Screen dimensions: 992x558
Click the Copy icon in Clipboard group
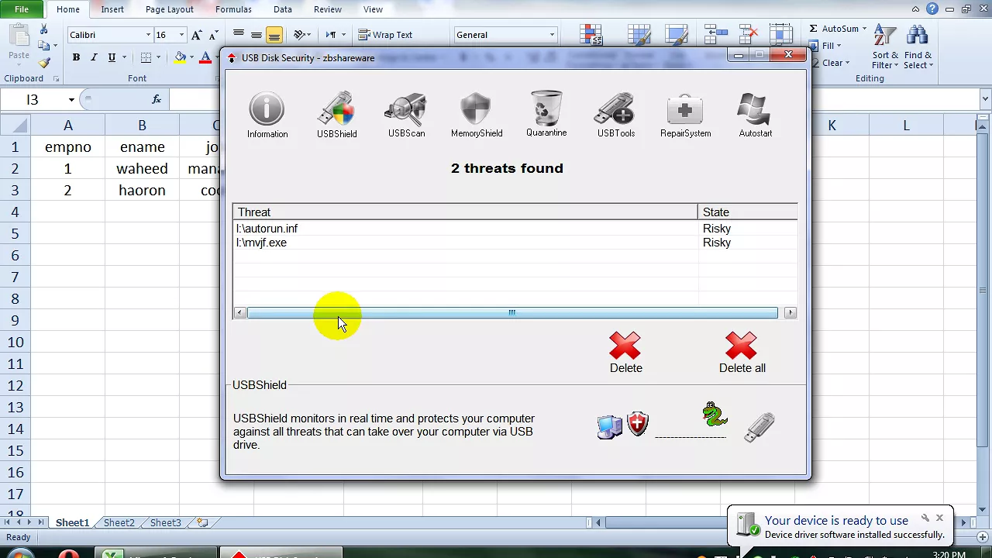[x=44, y=46]
